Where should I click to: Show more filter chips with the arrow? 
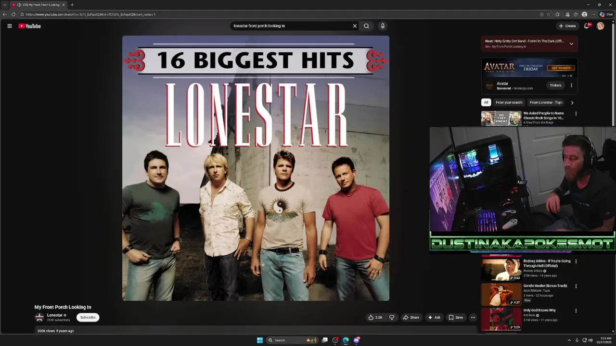[572, 102]
